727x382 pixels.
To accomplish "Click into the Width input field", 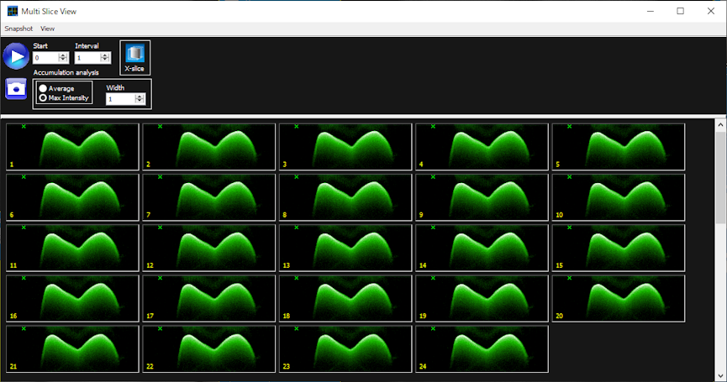I will pos(119,99).
